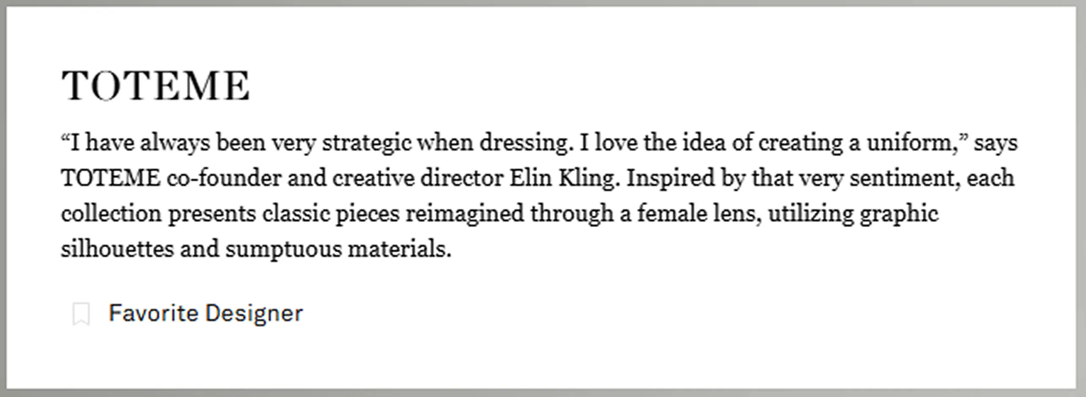The image size is (1086, 397).
Task: Click the words "utilizing graphic"
Action: 853,213
